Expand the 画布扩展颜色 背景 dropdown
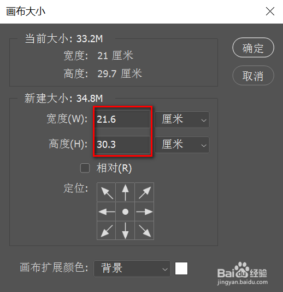 [x=132, y=268]
